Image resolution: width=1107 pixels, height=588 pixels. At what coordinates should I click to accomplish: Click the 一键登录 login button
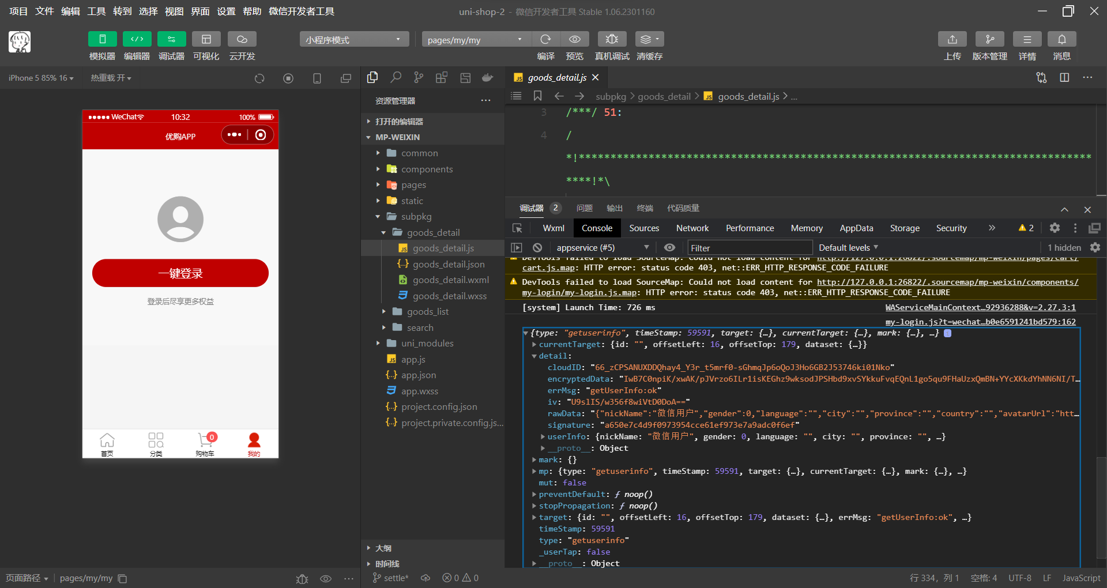tap(180, 273)
